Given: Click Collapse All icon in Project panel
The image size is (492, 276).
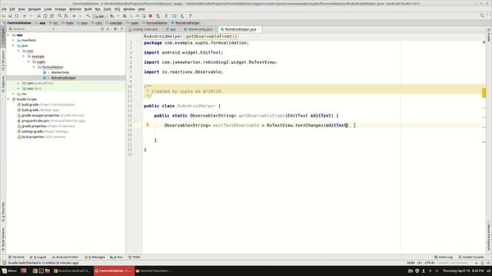Looking at the screenshot, I should pyautogui.click(x=108, y=29).
